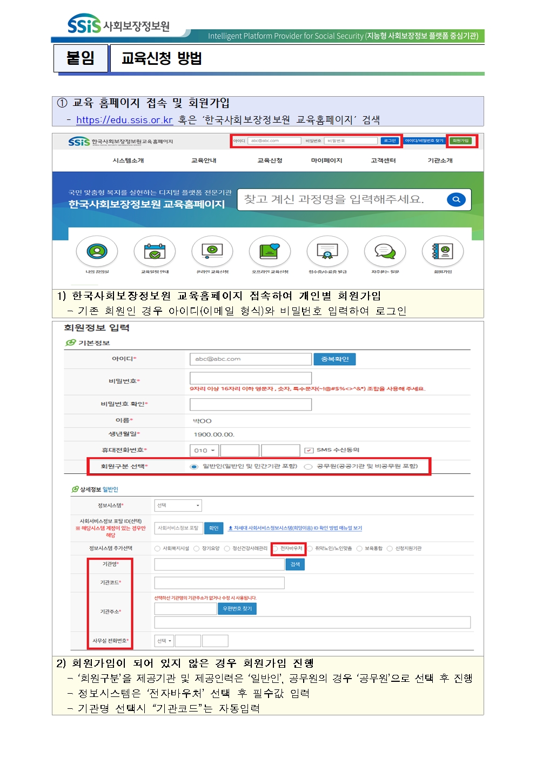Select the 취약노인/노인맞춤 radio option
This screenshot has height=758, width=536.
click(x=310, y=548)
